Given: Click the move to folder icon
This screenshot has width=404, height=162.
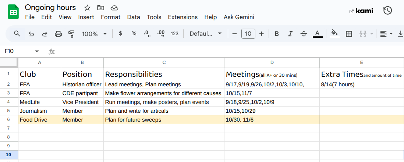Looking at the screenshot, I should (100, 8).
